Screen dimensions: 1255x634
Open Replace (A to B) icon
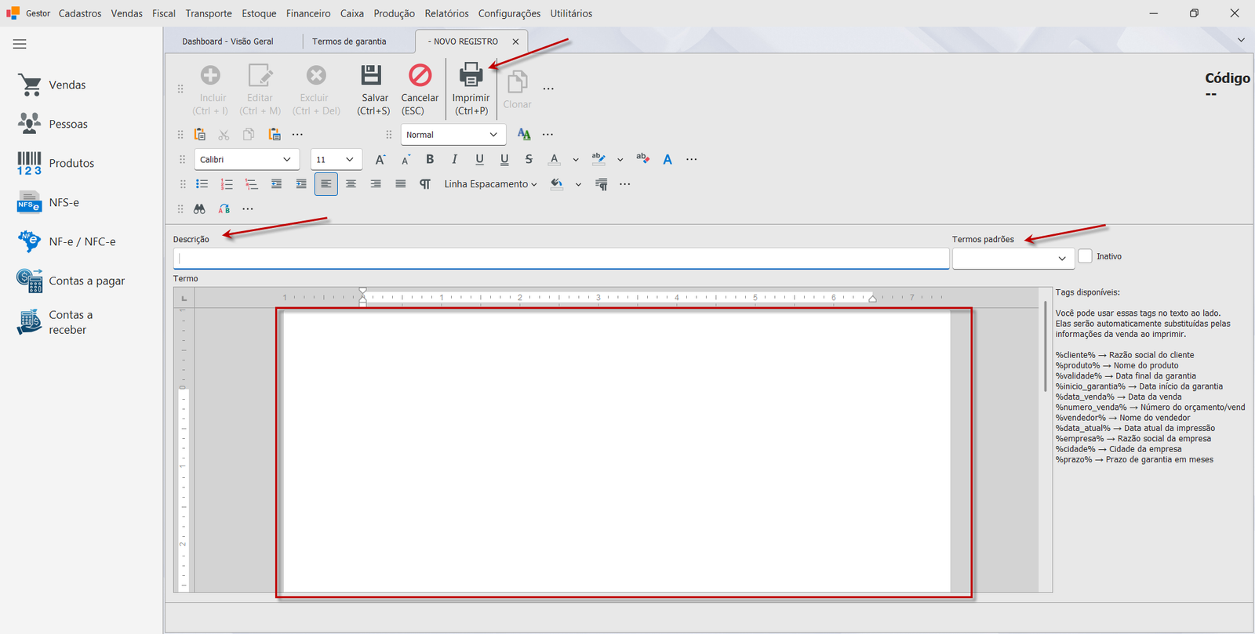click(224, 209)
